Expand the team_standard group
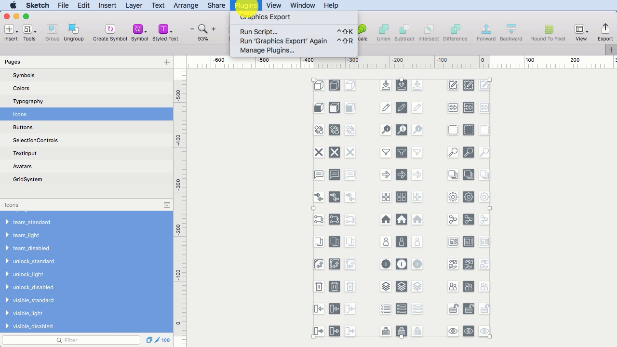The width and height of the screenshot is (617, 347). pos(7,222)
